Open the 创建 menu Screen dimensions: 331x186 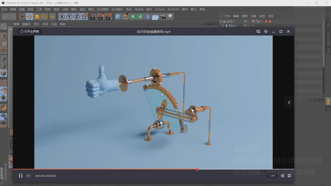pos(21,9)
